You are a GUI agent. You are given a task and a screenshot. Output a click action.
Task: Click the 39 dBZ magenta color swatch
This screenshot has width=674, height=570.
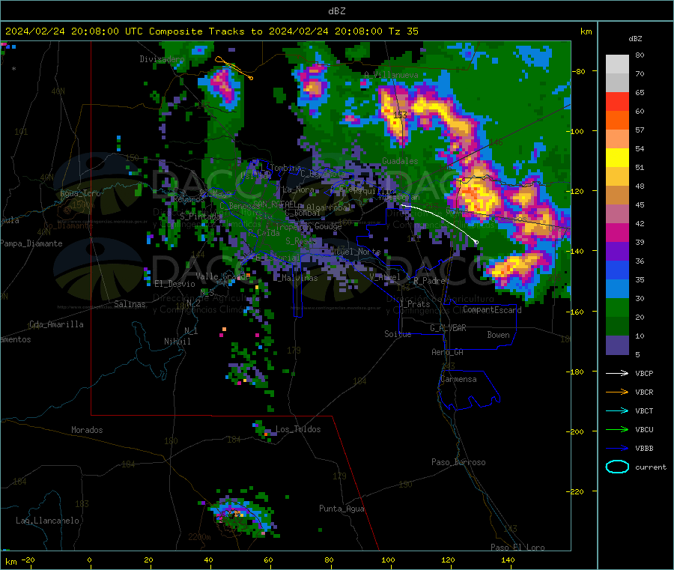click(617, 232)
